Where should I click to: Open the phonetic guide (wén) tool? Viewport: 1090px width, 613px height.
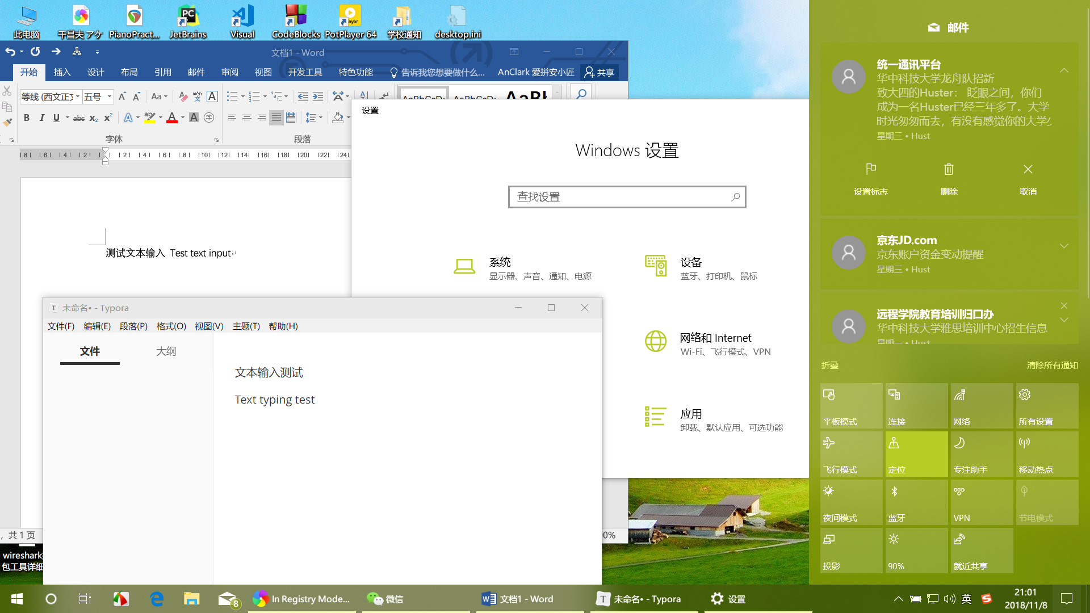pyautogui.click(x=197, y=96)
